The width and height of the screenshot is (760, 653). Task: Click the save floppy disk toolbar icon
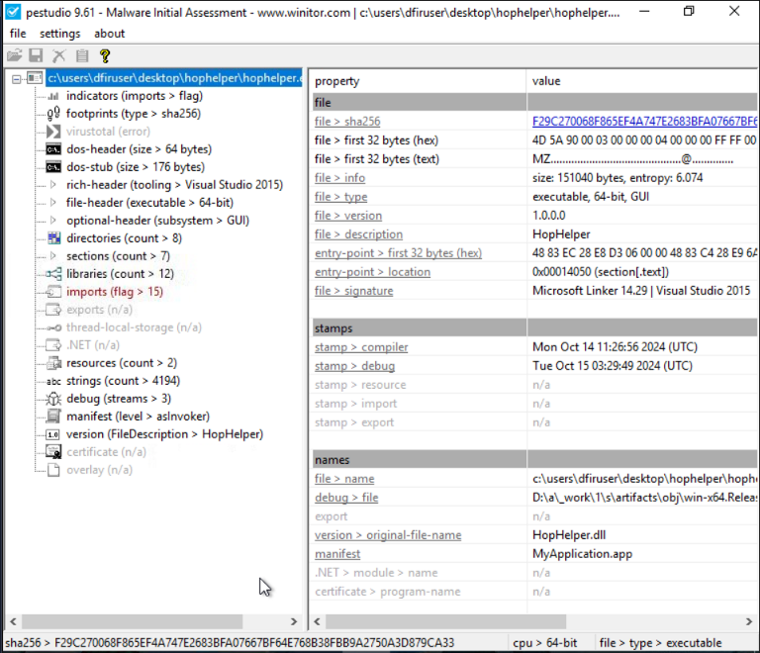click(x=36, y=55)
